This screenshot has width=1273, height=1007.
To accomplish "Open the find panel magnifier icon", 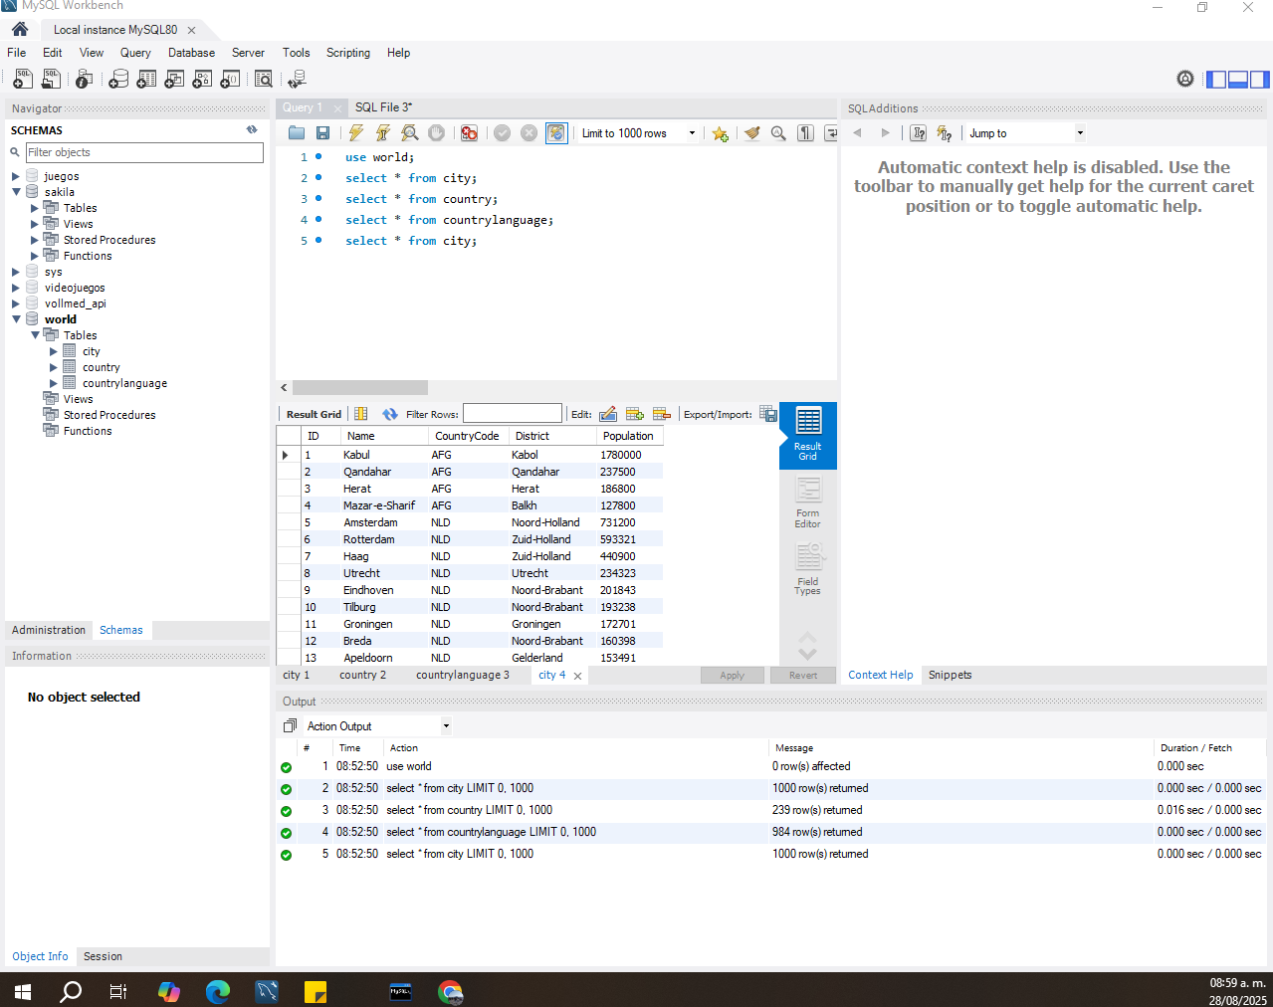I will point(778,133).
